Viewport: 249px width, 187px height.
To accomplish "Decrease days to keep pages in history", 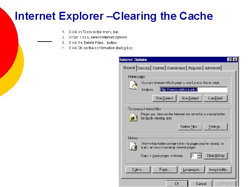I will point(199,157).
